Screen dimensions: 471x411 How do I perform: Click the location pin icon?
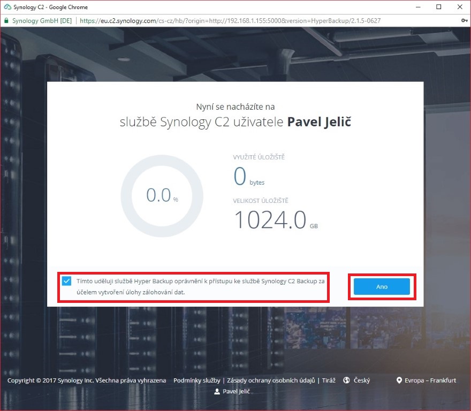click(x=399, y=380)
